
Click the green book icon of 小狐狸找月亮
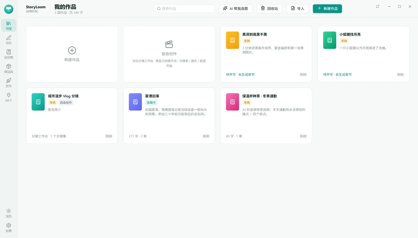point(330,40)
